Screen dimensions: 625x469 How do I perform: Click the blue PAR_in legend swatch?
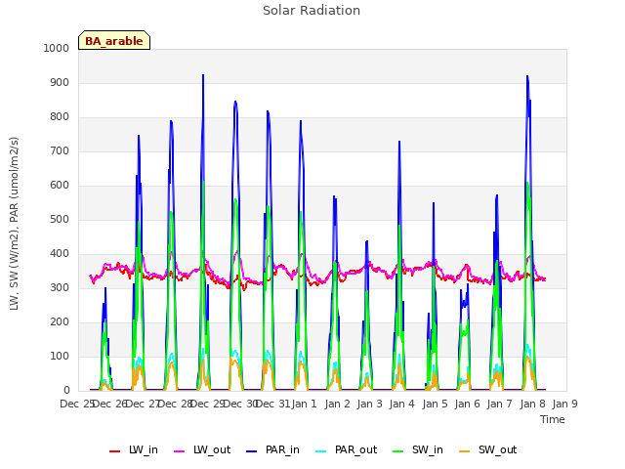coord(252,451)
